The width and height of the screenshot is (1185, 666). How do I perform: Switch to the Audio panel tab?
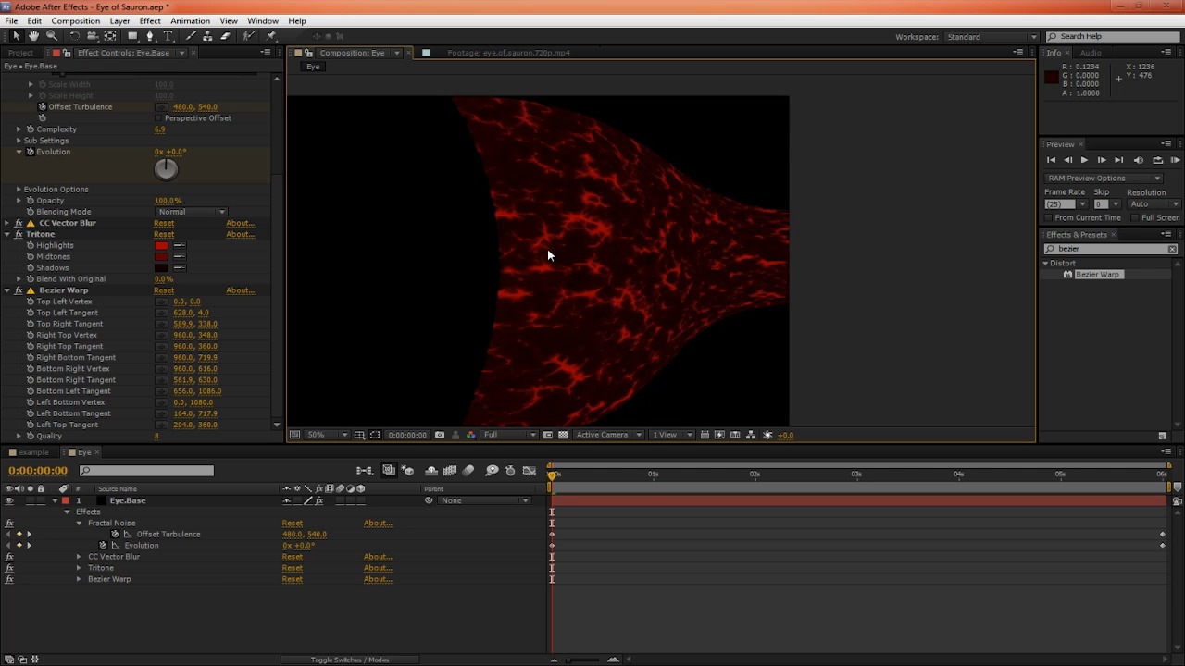point(1091,53)
